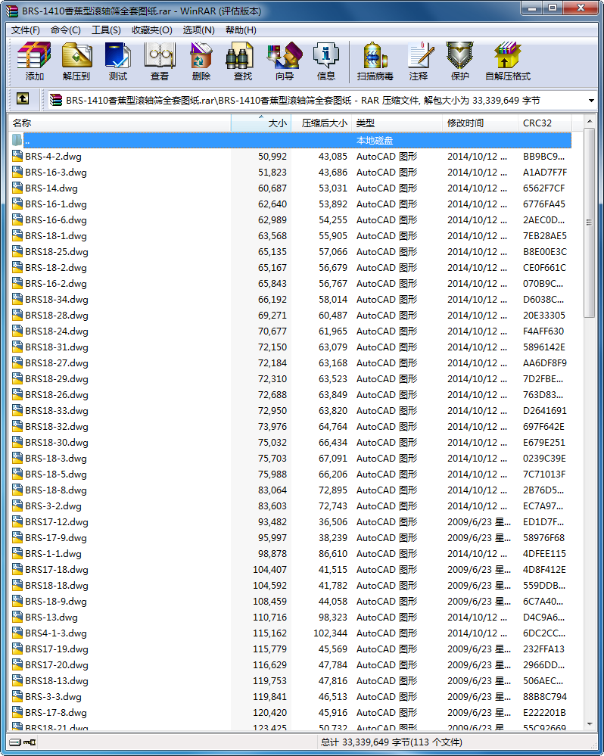Sort by Packed Size (压缩后大小) header
The width and height of the screenshot is (604, 756).
point(321,123)
